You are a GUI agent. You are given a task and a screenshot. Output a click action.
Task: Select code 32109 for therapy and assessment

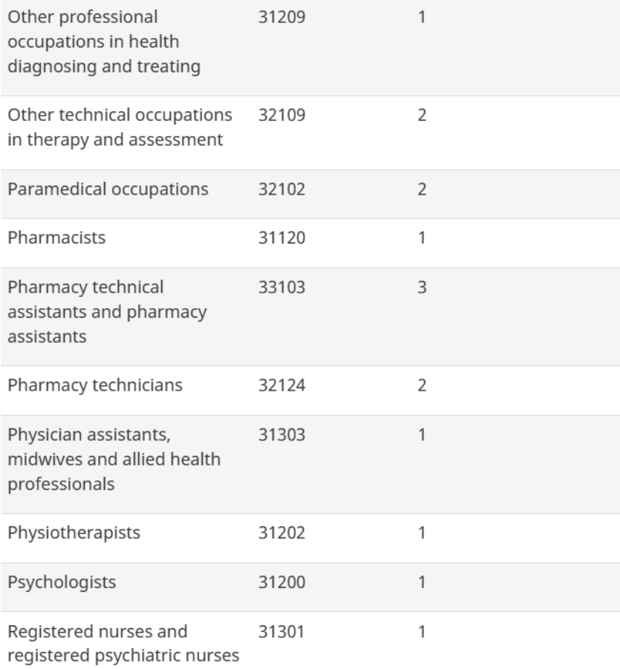281,116
